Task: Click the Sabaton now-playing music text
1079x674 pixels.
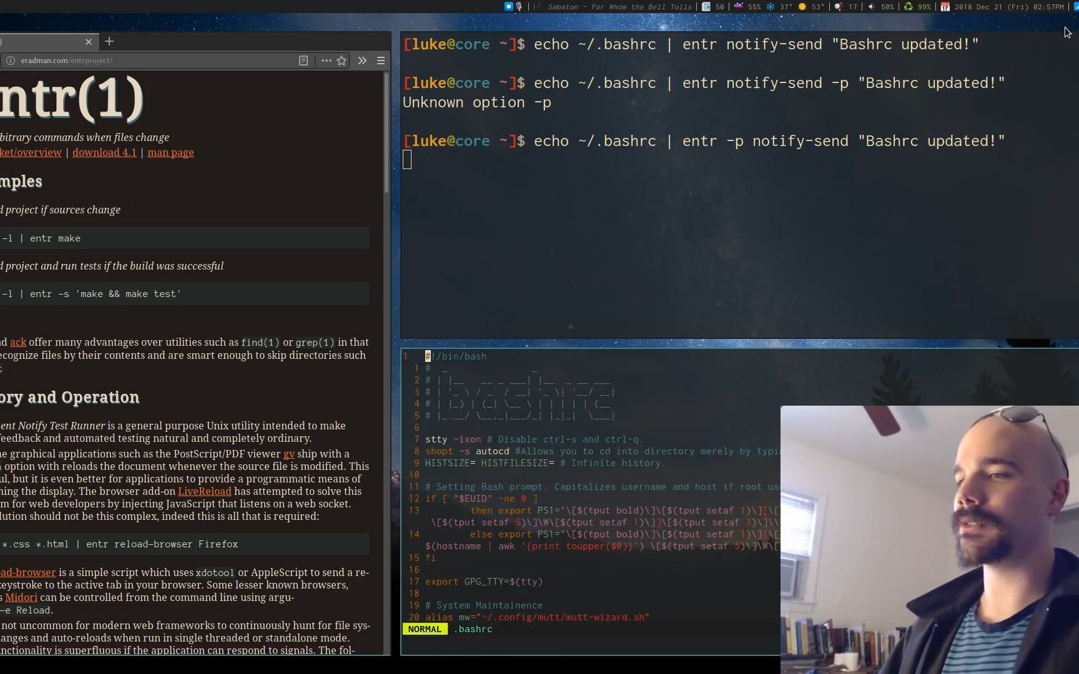Action: click(x=619, y=7)
